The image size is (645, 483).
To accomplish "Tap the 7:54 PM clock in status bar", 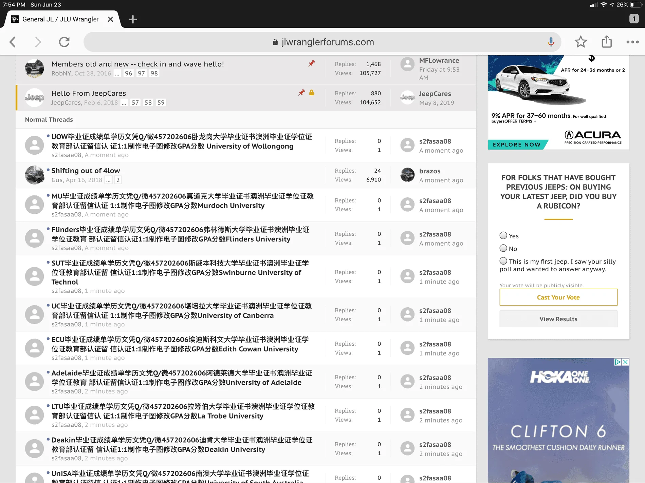I will point(14,5).
